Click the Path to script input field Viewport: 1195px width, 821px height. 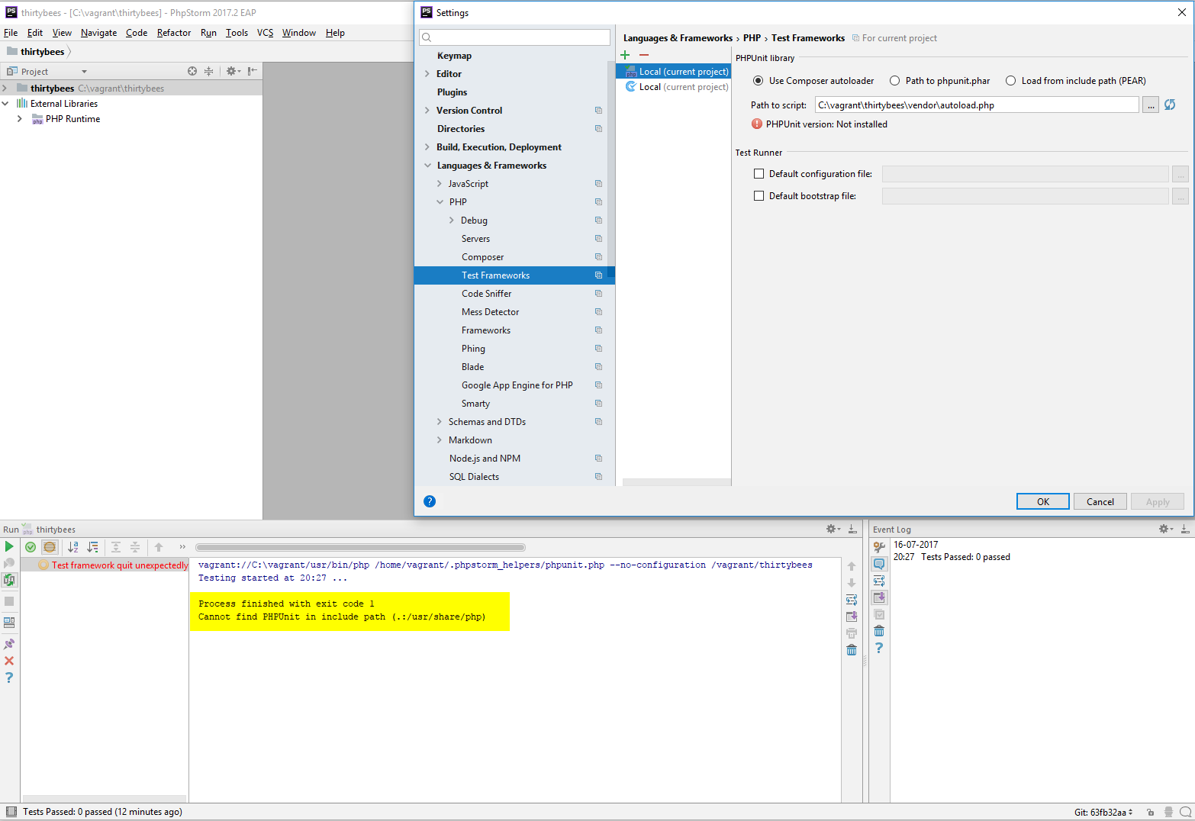(975, 105)
